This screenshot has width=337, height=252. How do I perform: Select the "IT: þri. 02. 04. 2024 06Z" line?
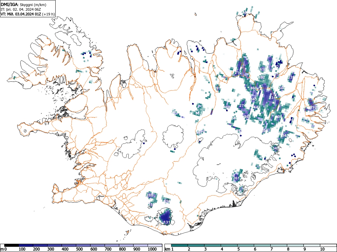point(21,9)
